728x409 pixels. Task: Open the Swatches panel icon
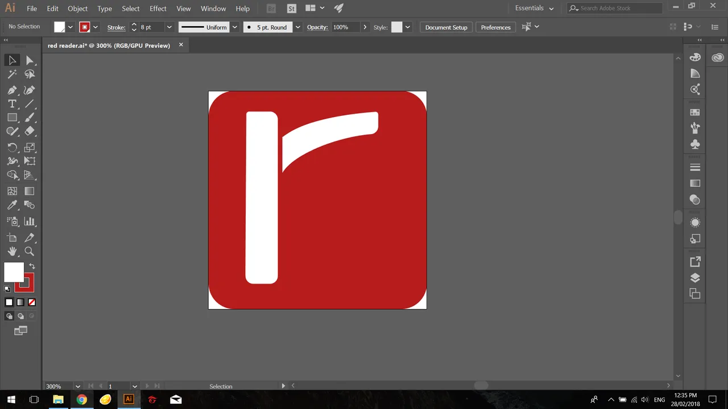(x=694, y=112)
